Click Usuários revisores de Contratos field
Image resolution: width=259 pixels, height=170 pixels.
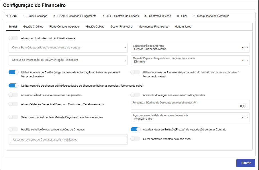point(68,140)
